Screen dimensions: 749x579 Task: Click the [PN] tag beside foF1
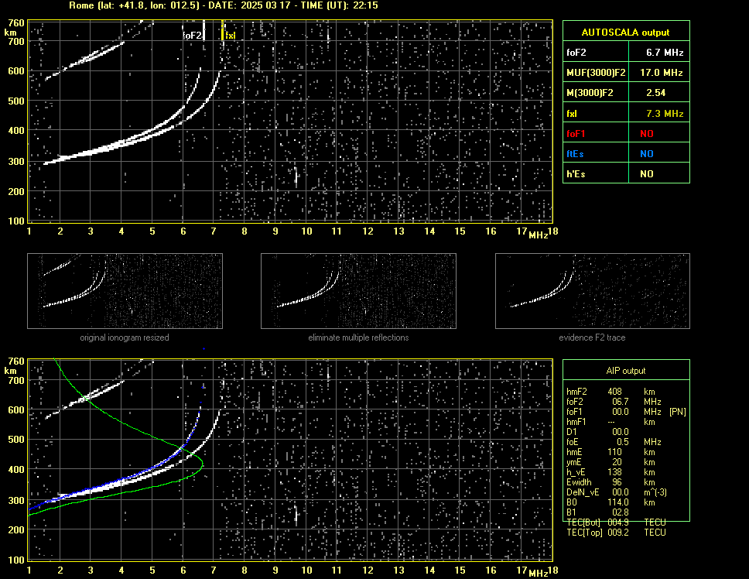[x=678, y=411]
